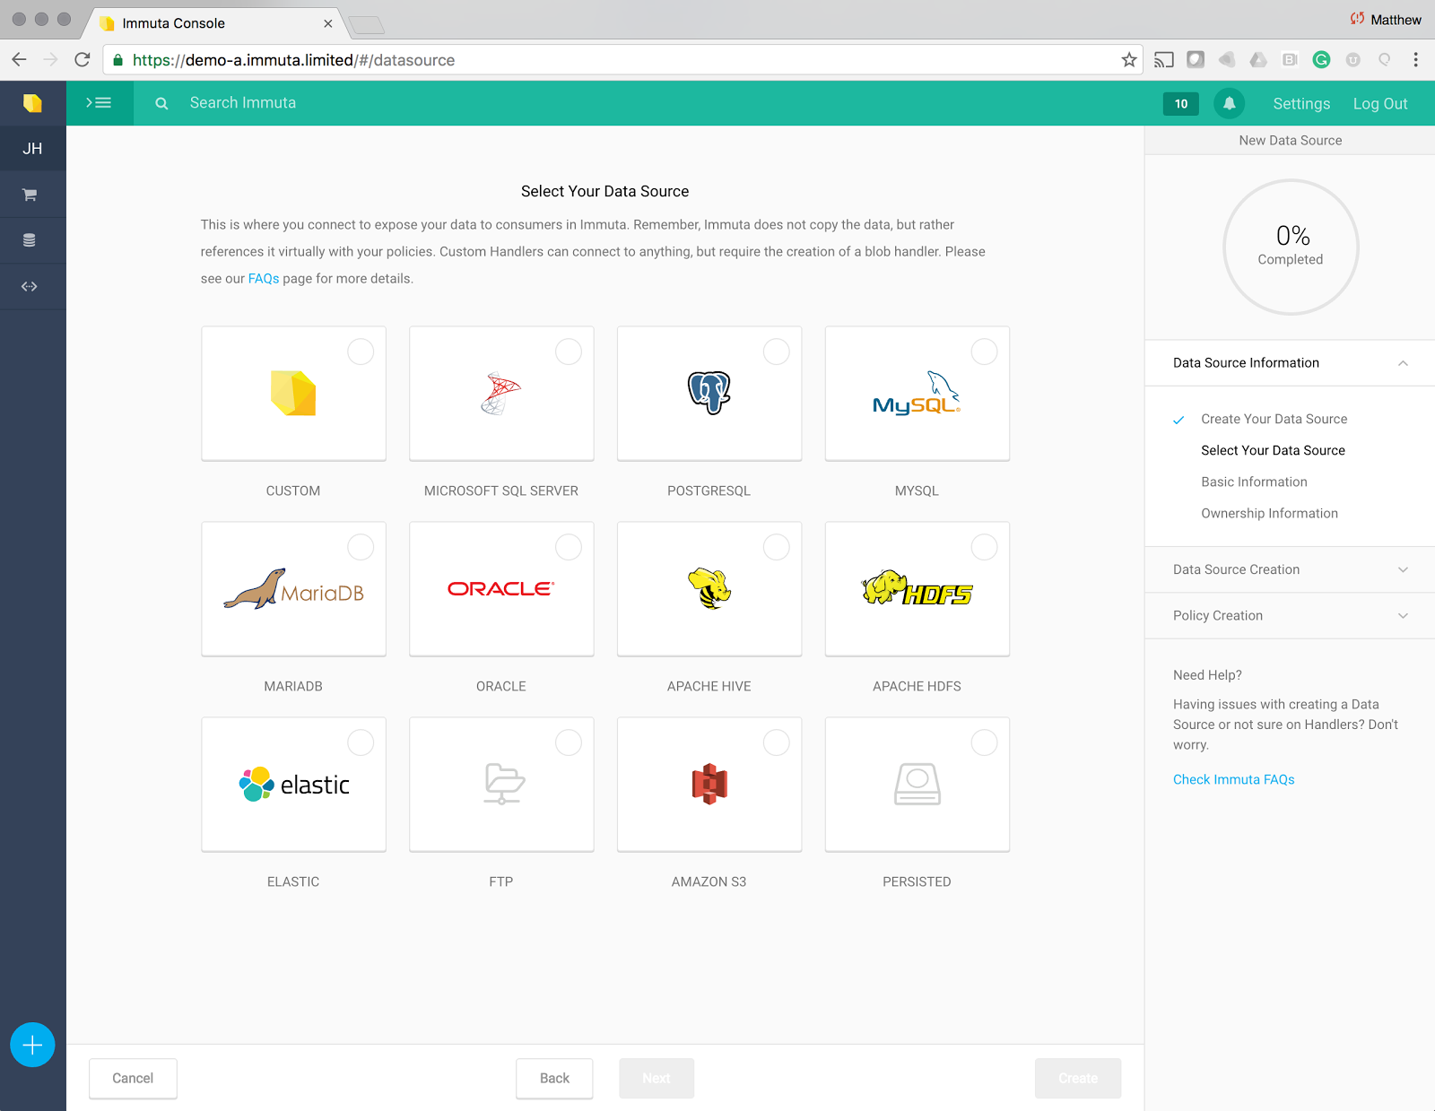Viewport: 1435px width, 1111px height.
Task: Select the Oracle radio button
Action: point(569,547)
